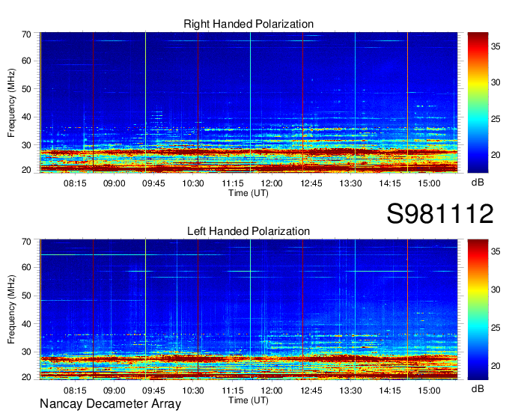Click the 60 MHz tick on bottom plot axis
The height and width of the screenshot is (413, 509).
26,268
